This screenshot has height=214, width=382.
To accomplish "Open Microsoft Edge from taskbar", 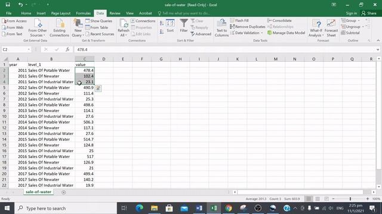I will click(139, 208).
